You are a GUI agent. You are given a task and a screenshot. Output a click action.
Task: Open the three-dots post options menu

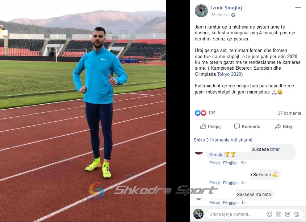click(x=298, y=8)
